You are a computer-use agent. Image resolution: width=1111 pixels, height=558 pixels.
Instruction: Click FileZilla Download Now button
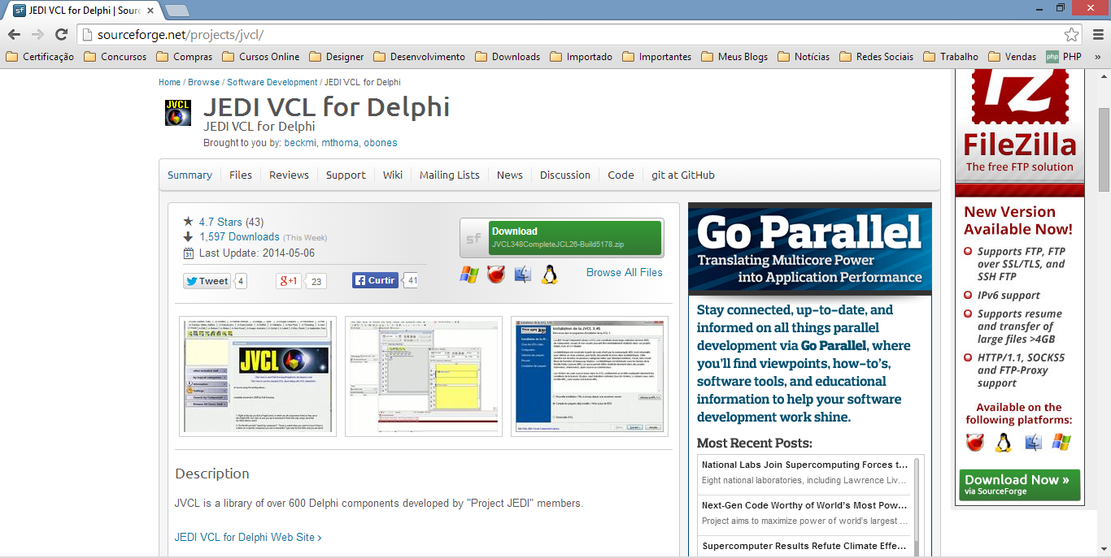coord(1019,484)
